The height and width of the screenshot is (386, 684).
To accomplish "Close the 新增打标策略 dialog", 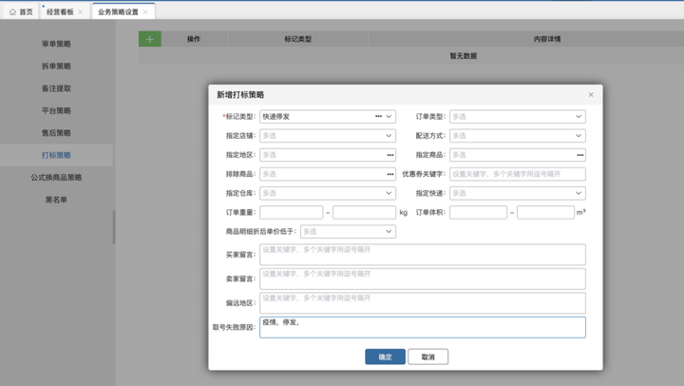I will pyautogui.click(x=591, y=95).
